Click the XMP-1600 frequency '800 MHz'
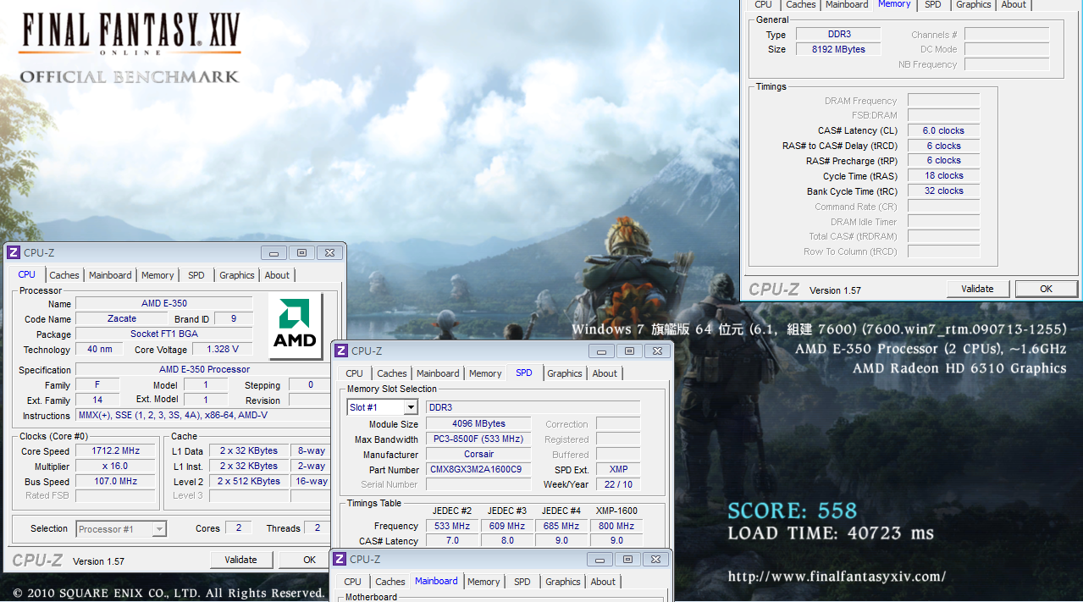The image size is (1083, 602). 616,526
